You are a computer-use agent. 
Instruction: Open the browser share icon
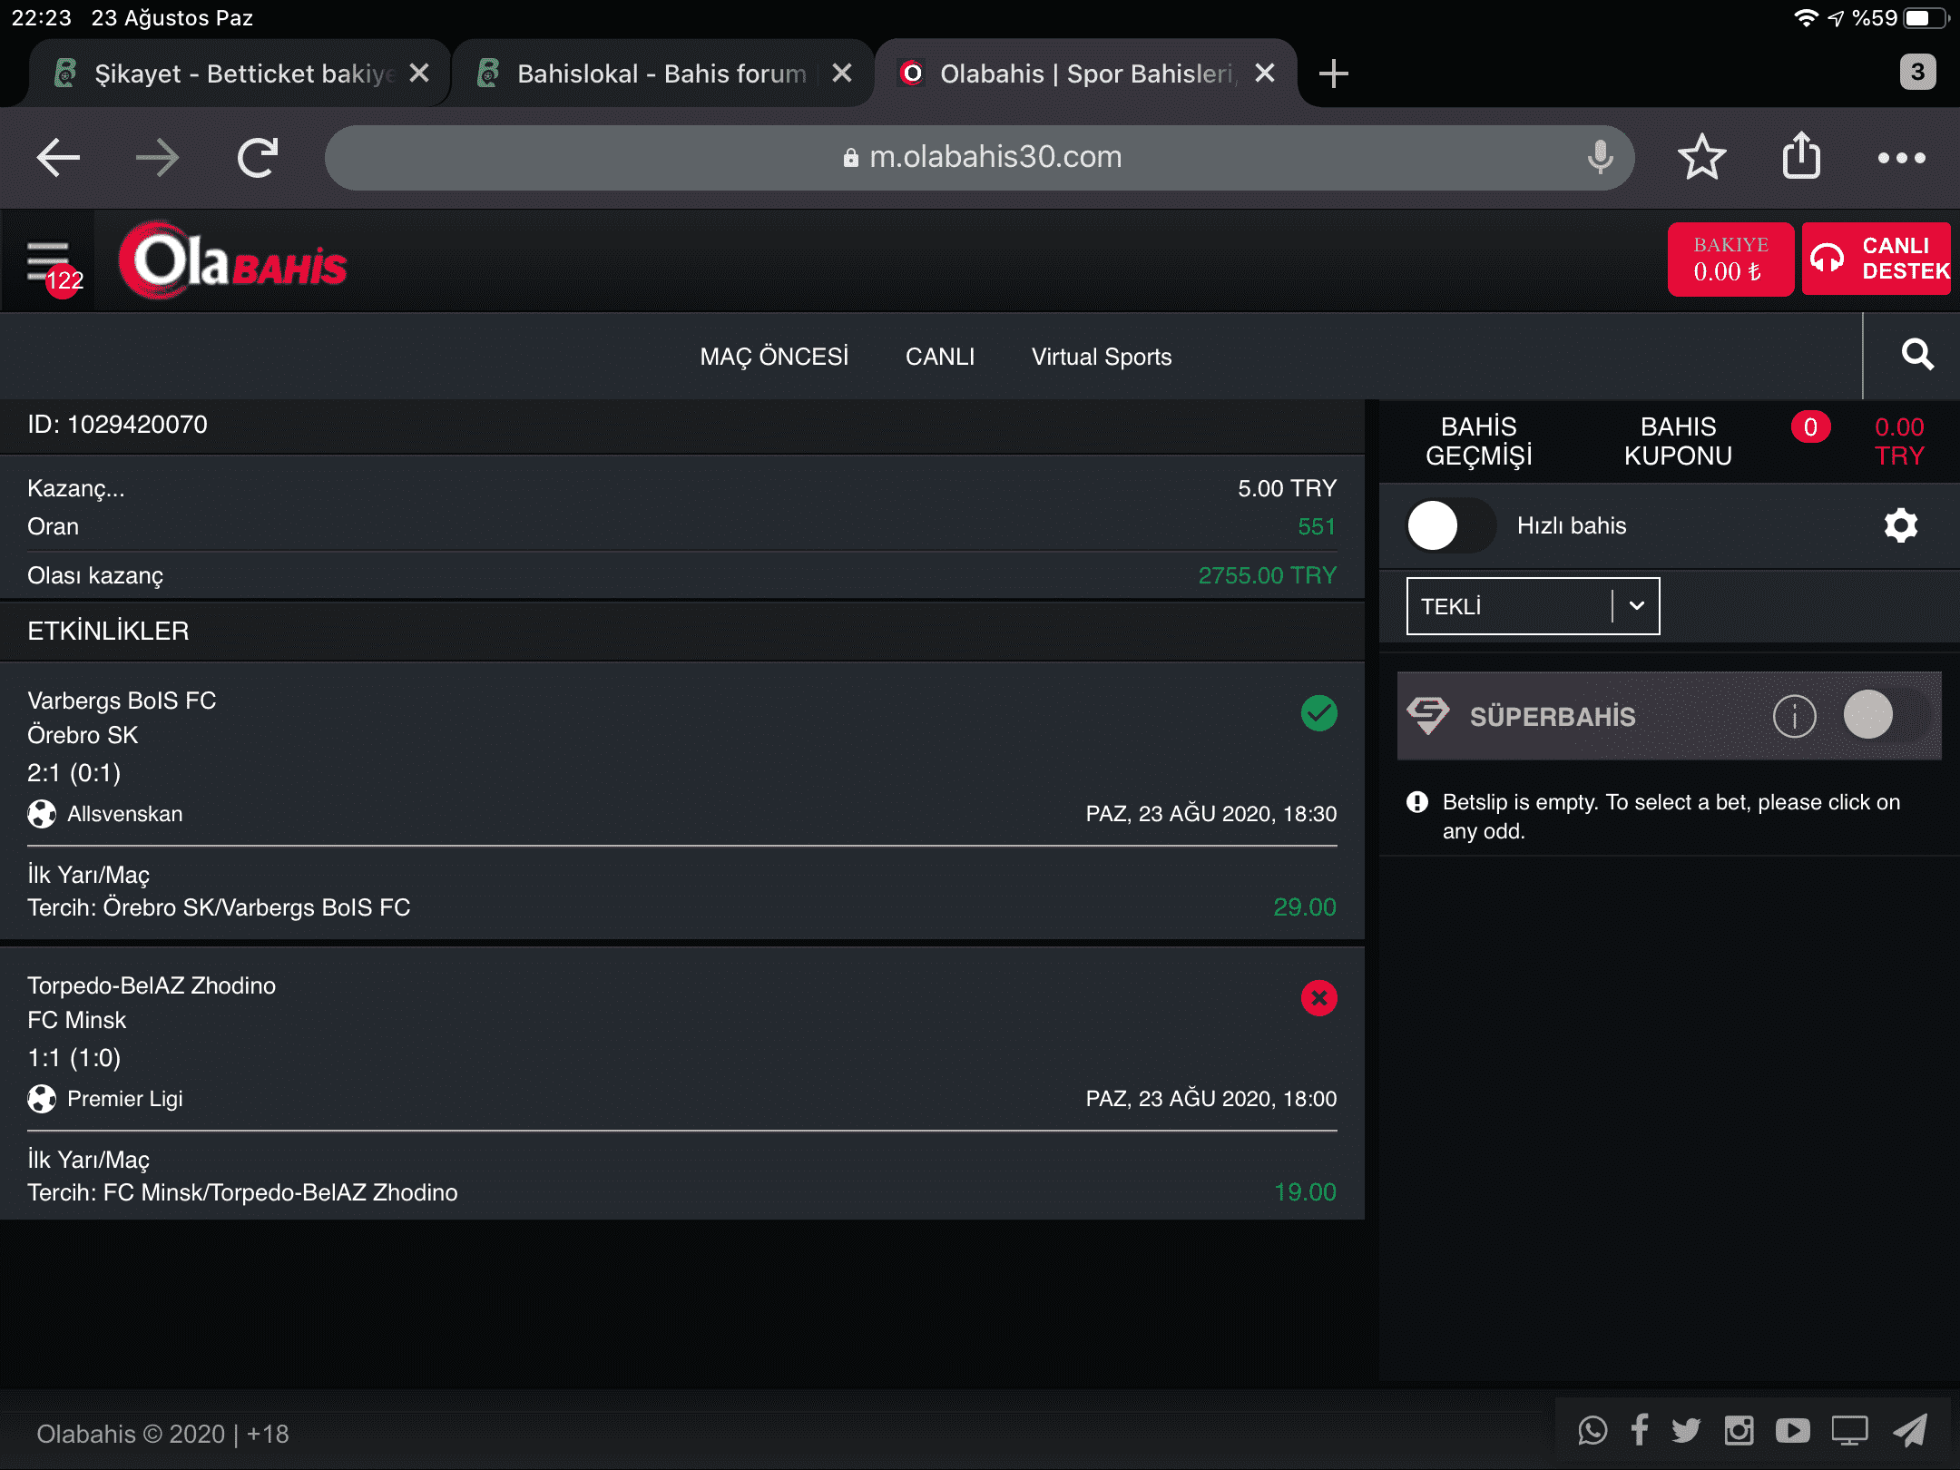pos(1801,156)
